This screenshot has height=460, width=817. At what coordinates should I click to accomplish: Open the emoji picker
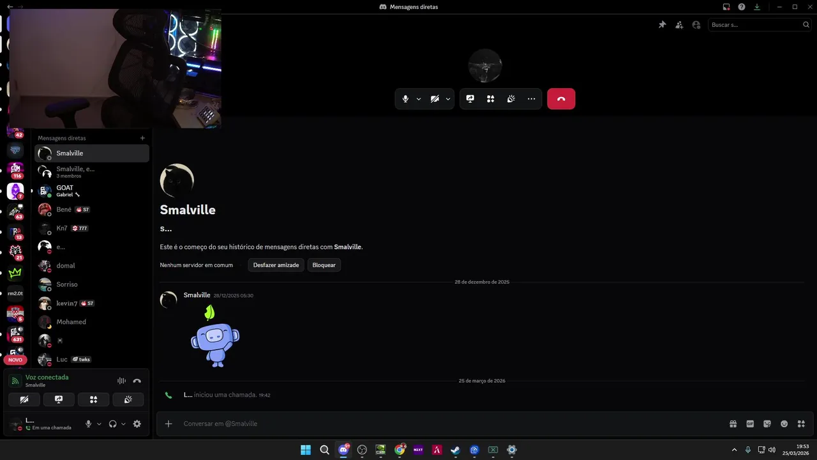784,424
